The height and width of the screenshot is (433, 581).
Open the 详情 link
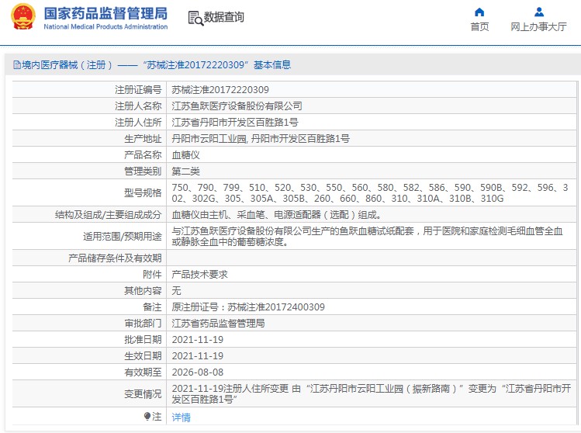(181, 417)
